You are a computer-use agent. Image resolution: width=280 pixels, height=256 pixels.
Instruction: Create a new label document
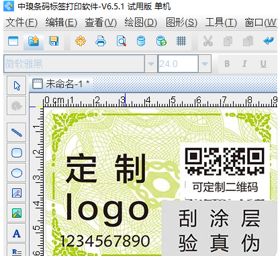point(13,41)
